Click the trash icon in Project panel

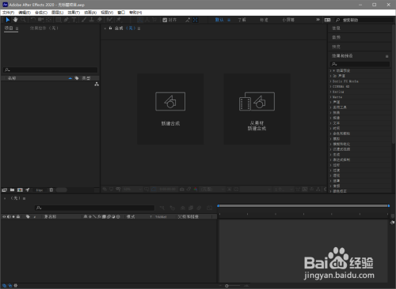point(51,190)
